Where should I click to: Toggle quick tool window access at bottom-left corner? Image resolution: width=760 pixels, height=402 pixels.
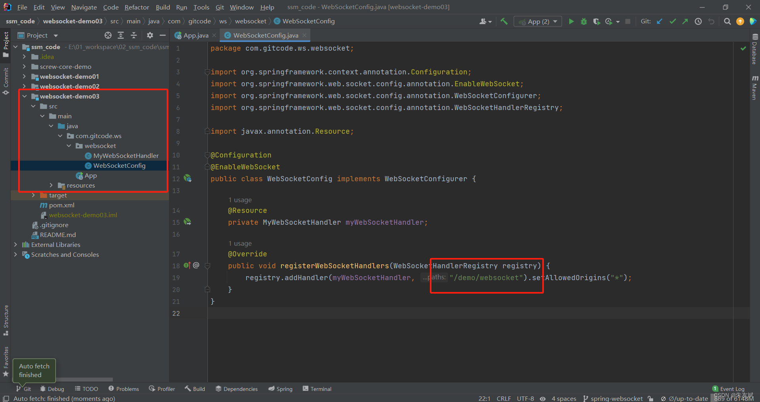6,398
